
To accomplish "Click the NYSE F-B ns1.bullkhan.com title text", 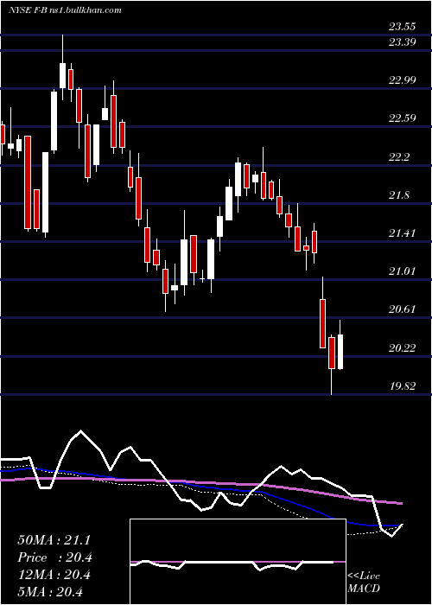I will coord(65,10).
